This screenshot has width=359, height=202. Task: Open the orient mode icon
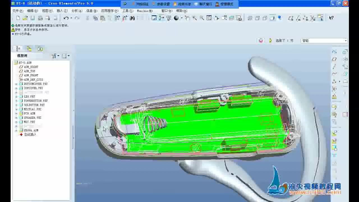[x=169, y=18]
